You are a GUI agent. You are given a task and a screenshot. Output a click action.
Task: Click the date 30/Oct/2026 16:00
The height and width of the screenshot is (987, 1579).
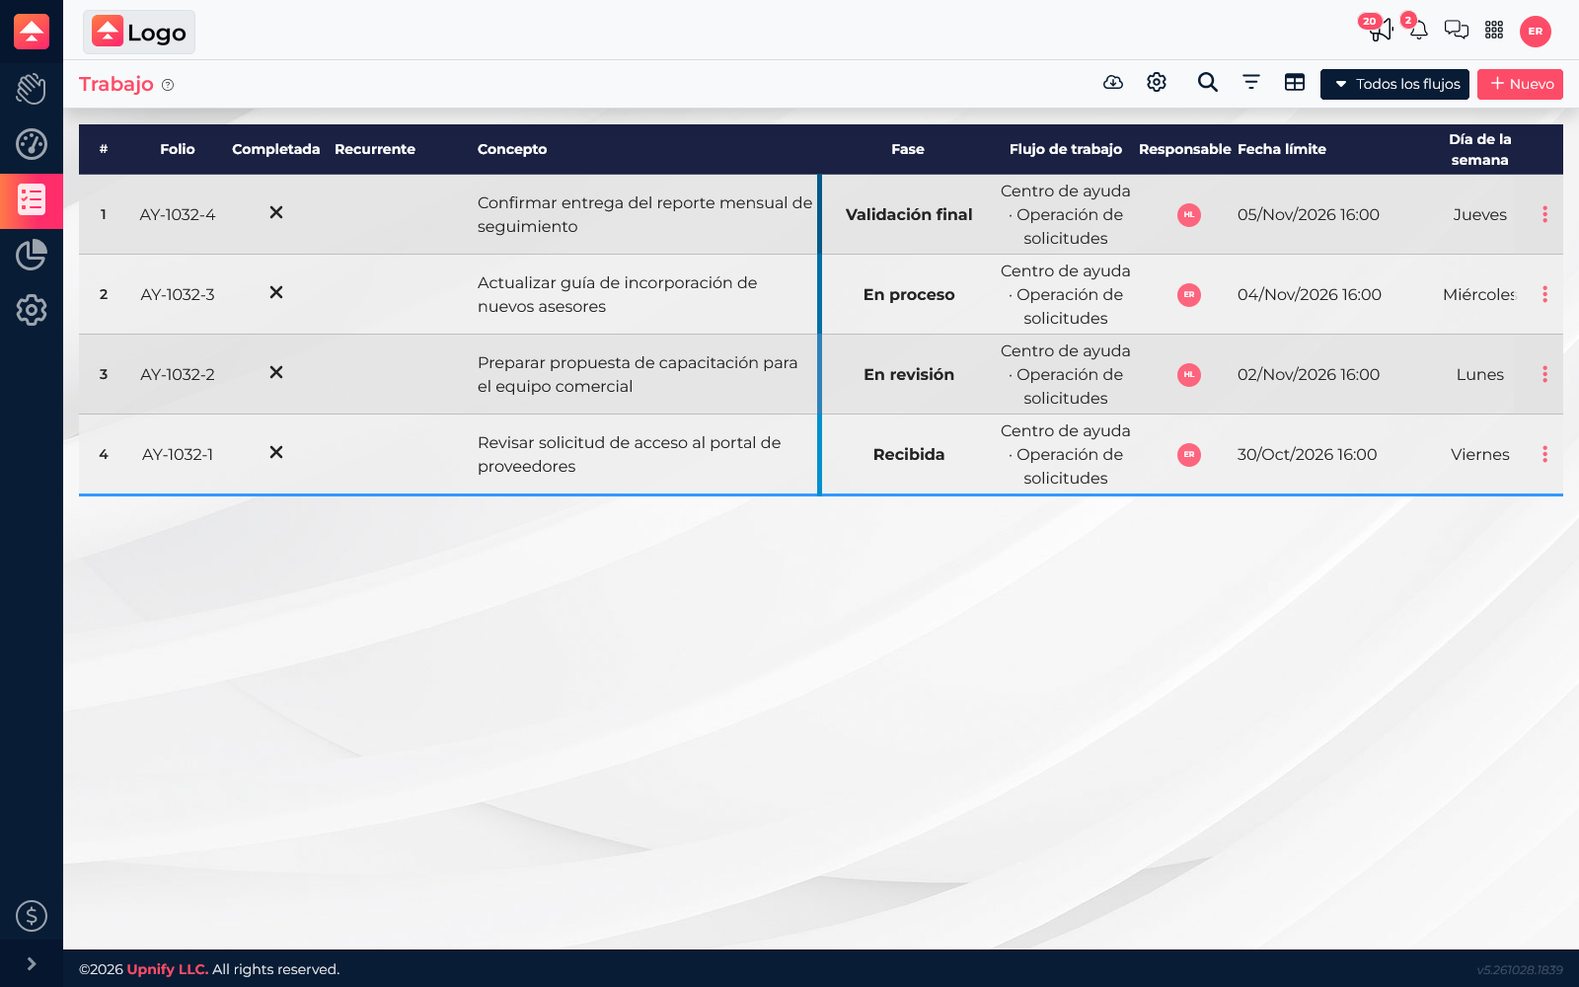pyautogui.click(x=1308, y=454)
